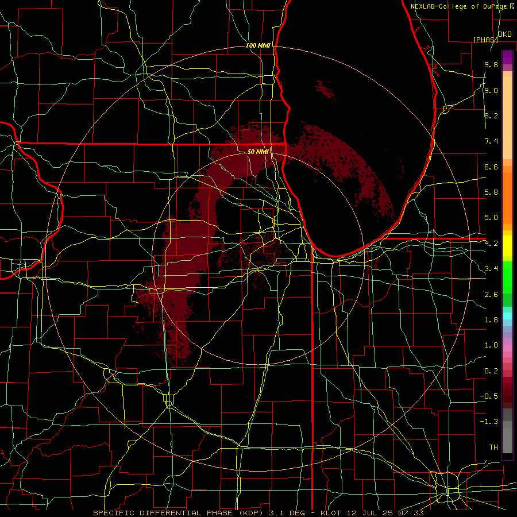Click the cyan segment of the color bar

(x=507, y=316)
